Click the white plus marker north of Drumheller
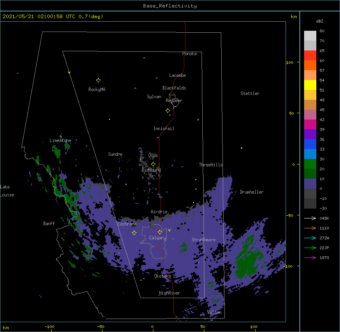 [241, 148]
